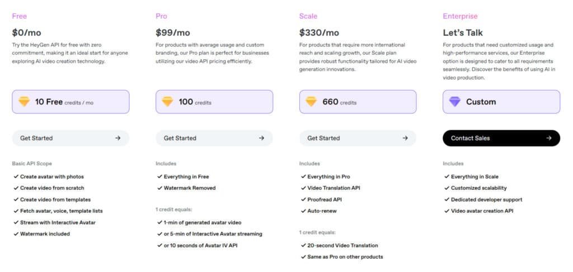Click the yellow gem icon in 100 credits box
Screen dimensions: 573x272
[x=167, y=102]
